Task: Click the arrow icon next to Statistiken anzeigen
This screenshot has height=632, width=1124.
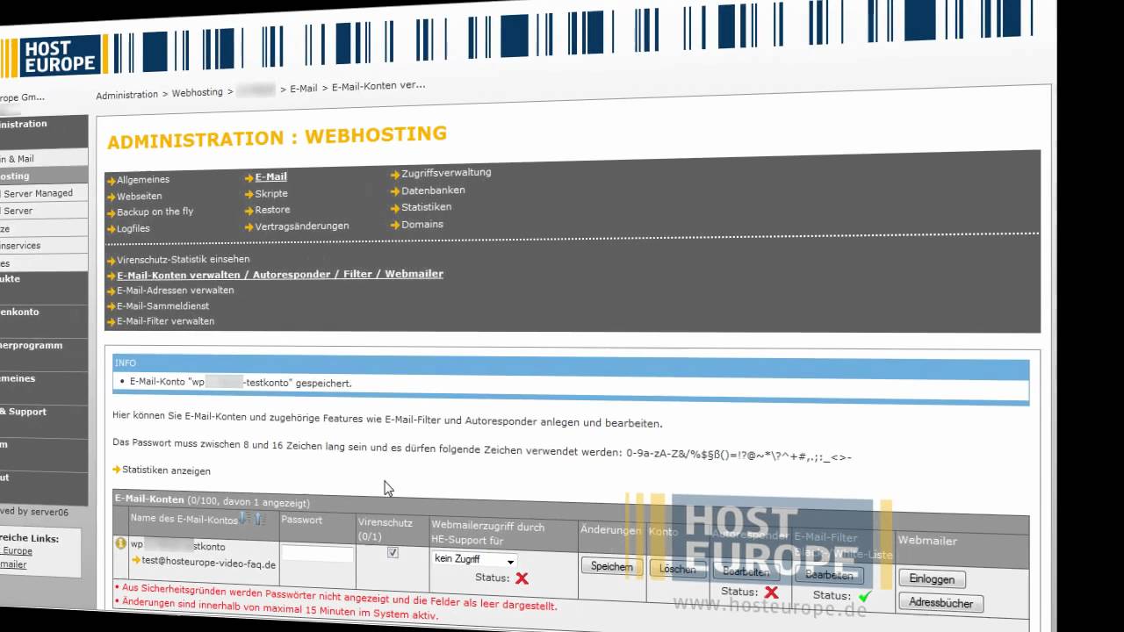Action: (117, 470)
